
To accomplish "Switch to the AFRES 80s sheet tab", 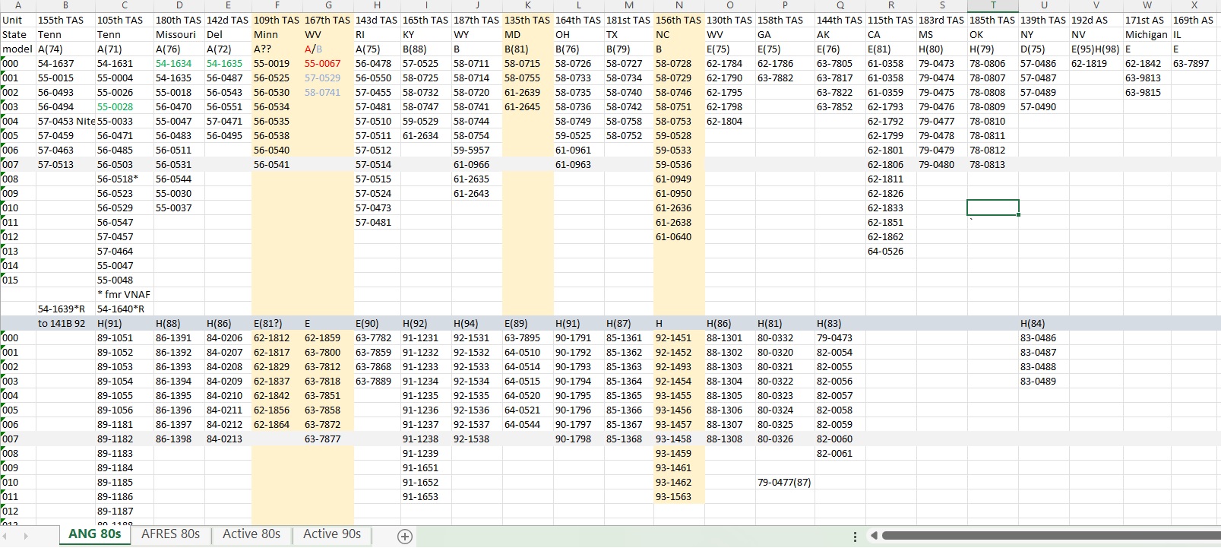I will tap(170, 534).
